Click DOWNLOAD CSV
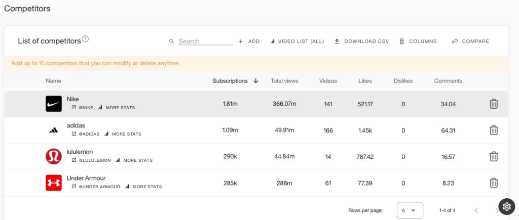The height and width of the screenshot is (220, 519). pos(362,41)
